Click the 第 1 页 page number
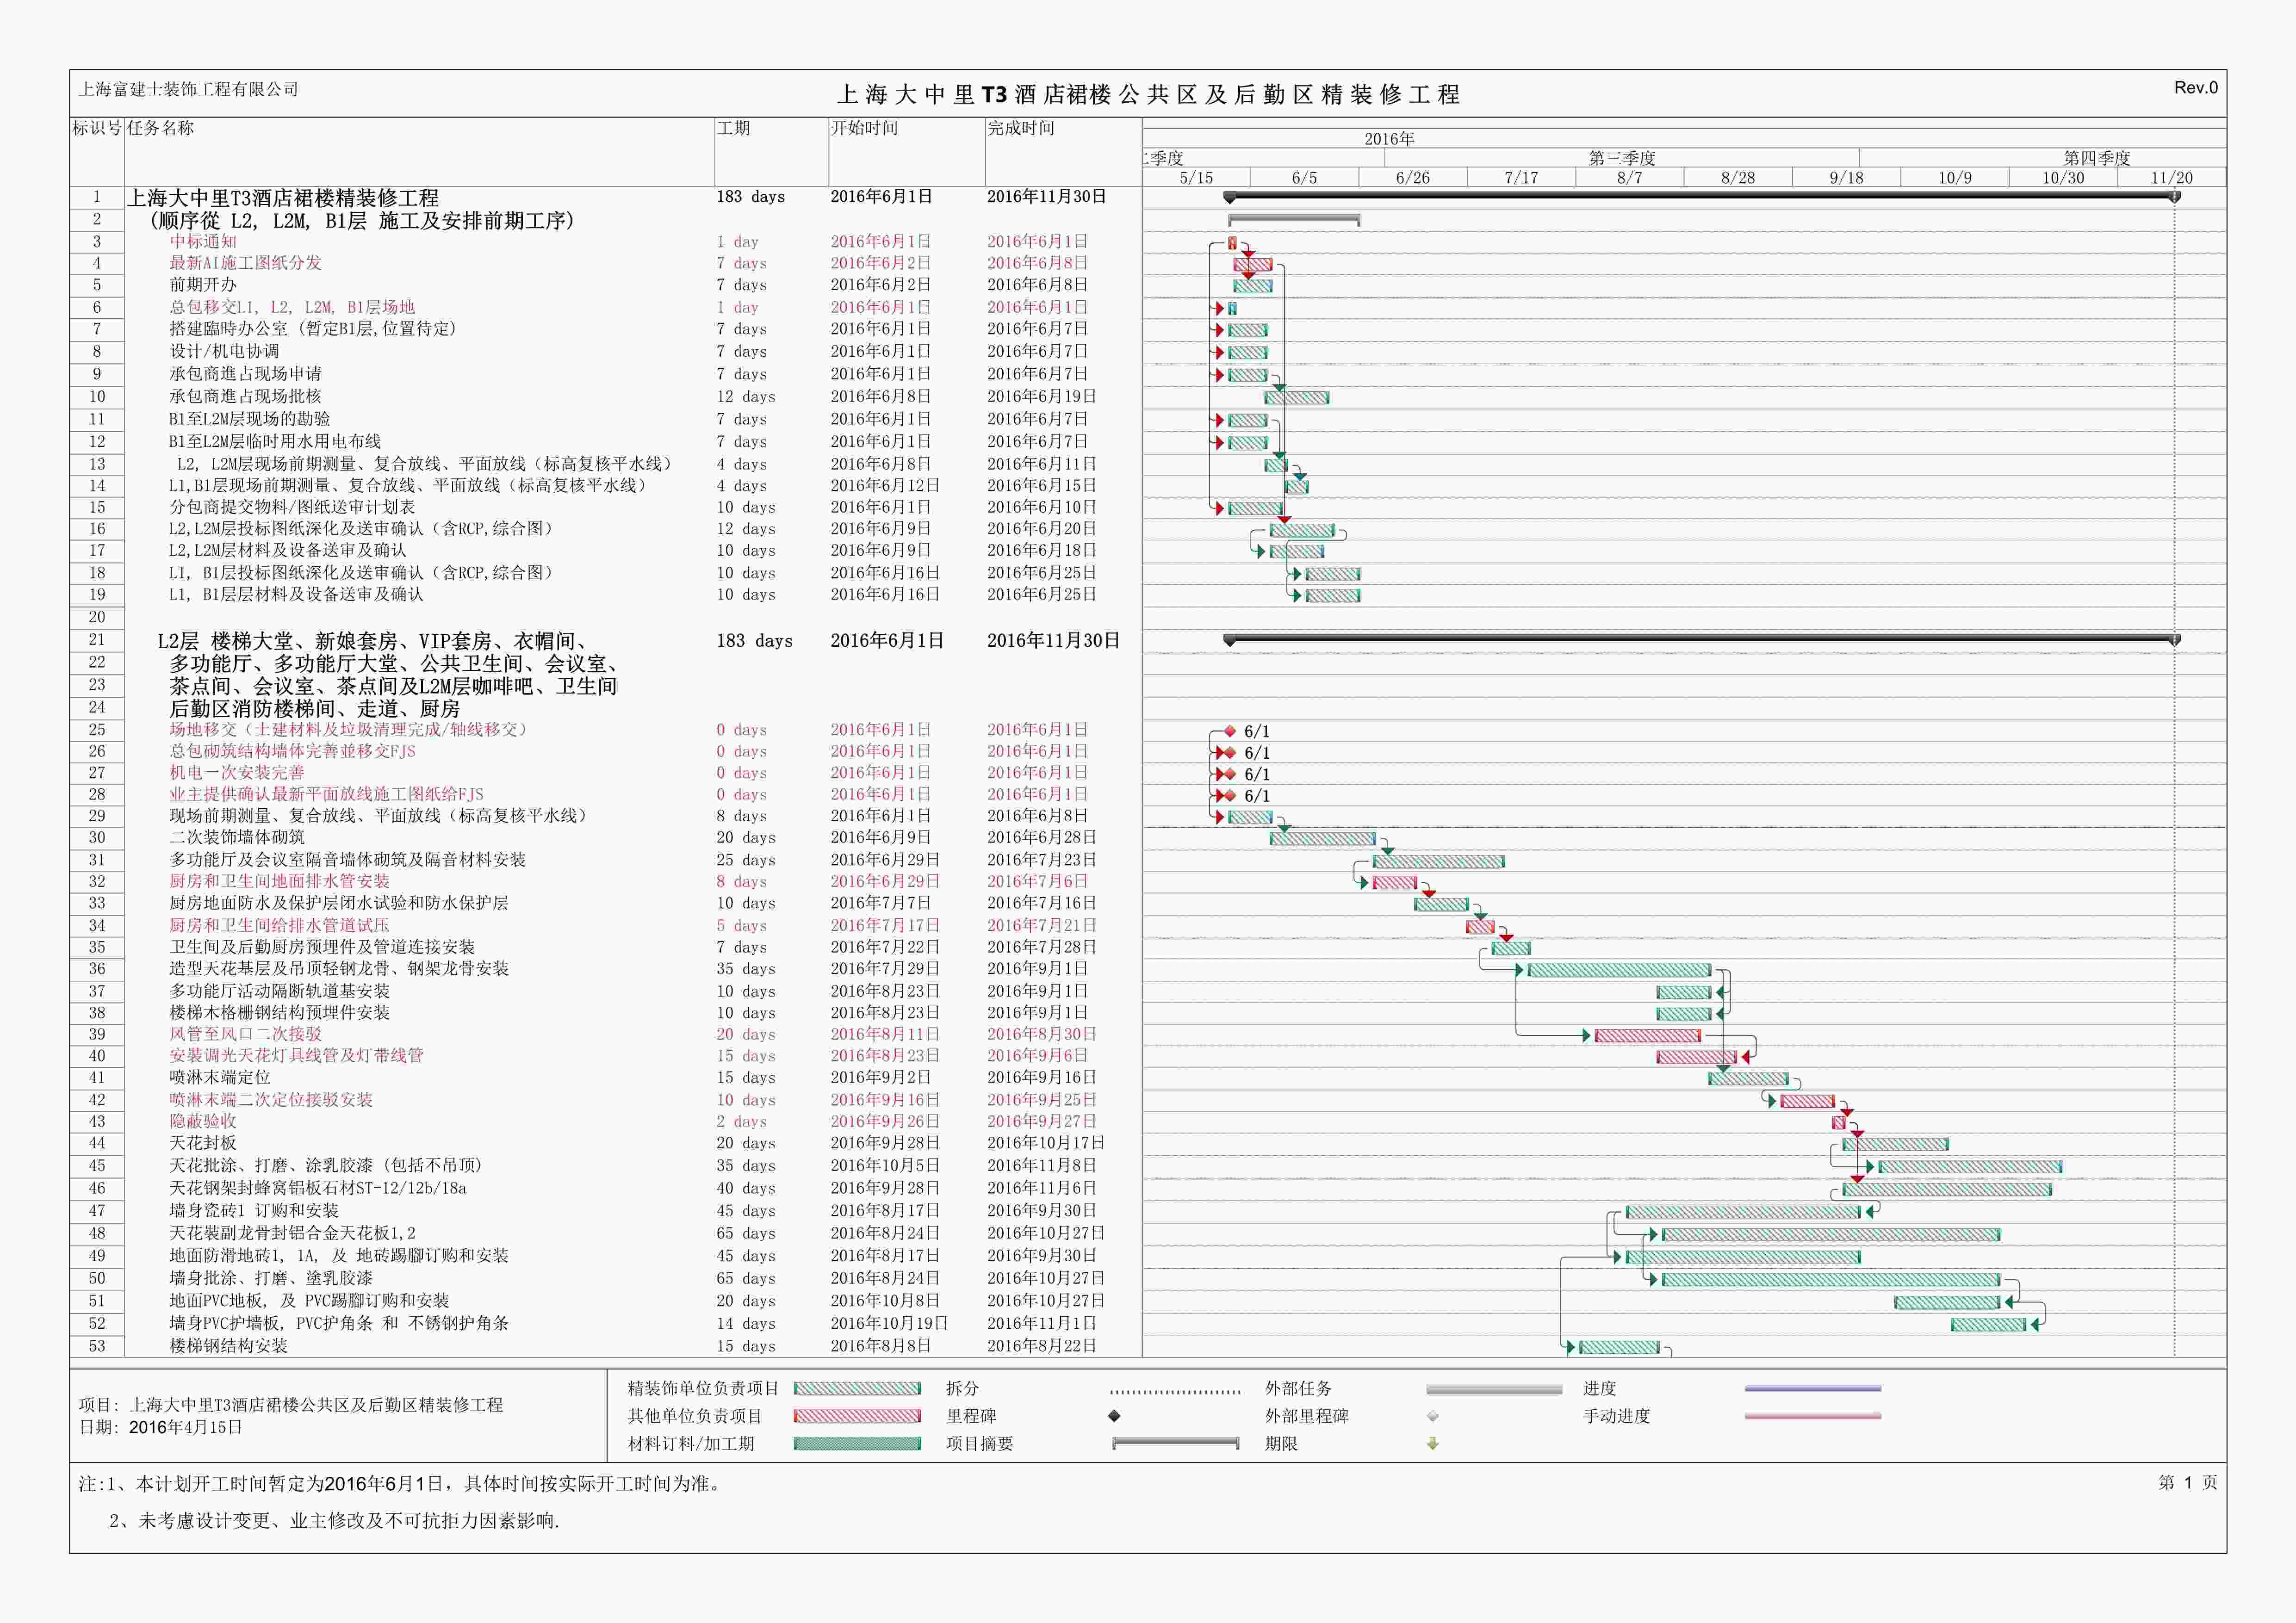Image resolution: width=2296 pixels, height=1623 pixels. click(2188, 1482)
